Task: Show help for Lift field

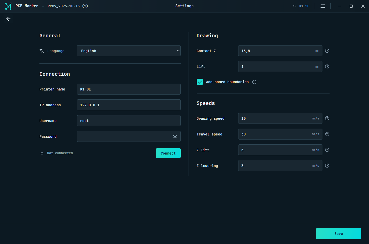Action: [327, 67]
